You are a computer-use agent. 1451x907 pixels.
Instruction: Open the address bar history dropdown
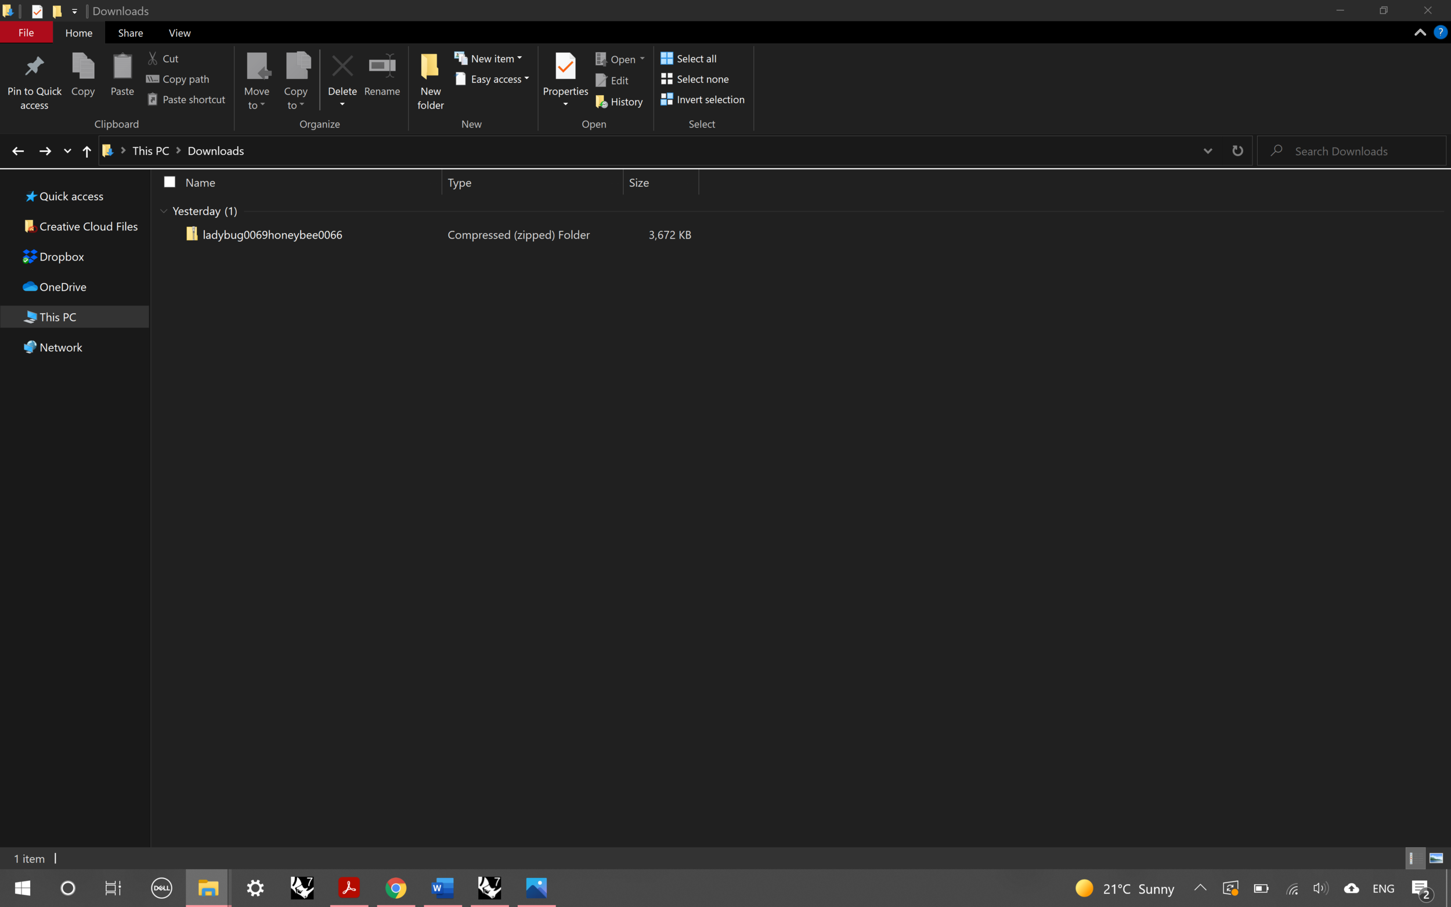point(1207,150)
